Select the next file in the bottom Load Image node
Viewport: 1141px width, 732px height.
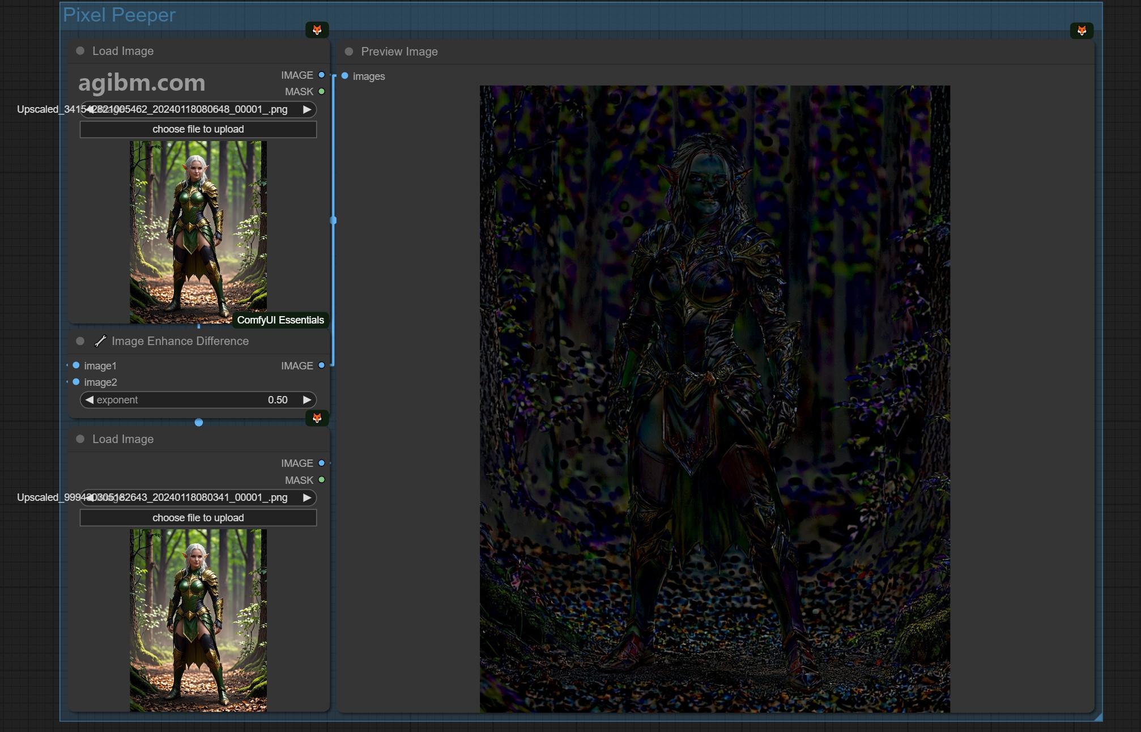(307, 497)
